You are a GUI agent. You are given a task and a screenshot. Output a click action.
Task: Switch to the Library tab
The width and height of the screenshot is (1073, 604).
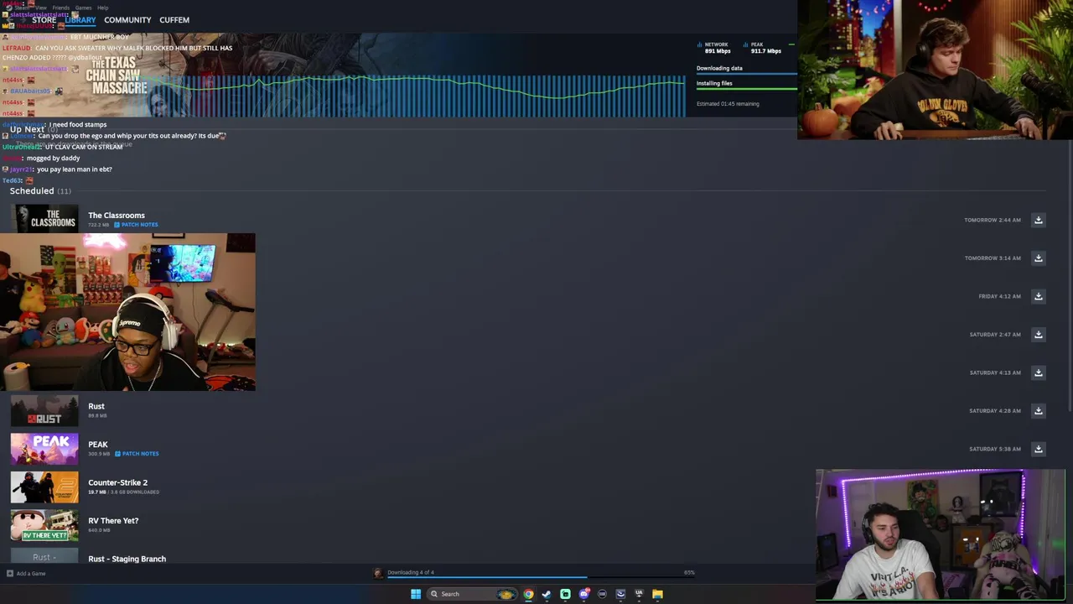coord(80,20)
